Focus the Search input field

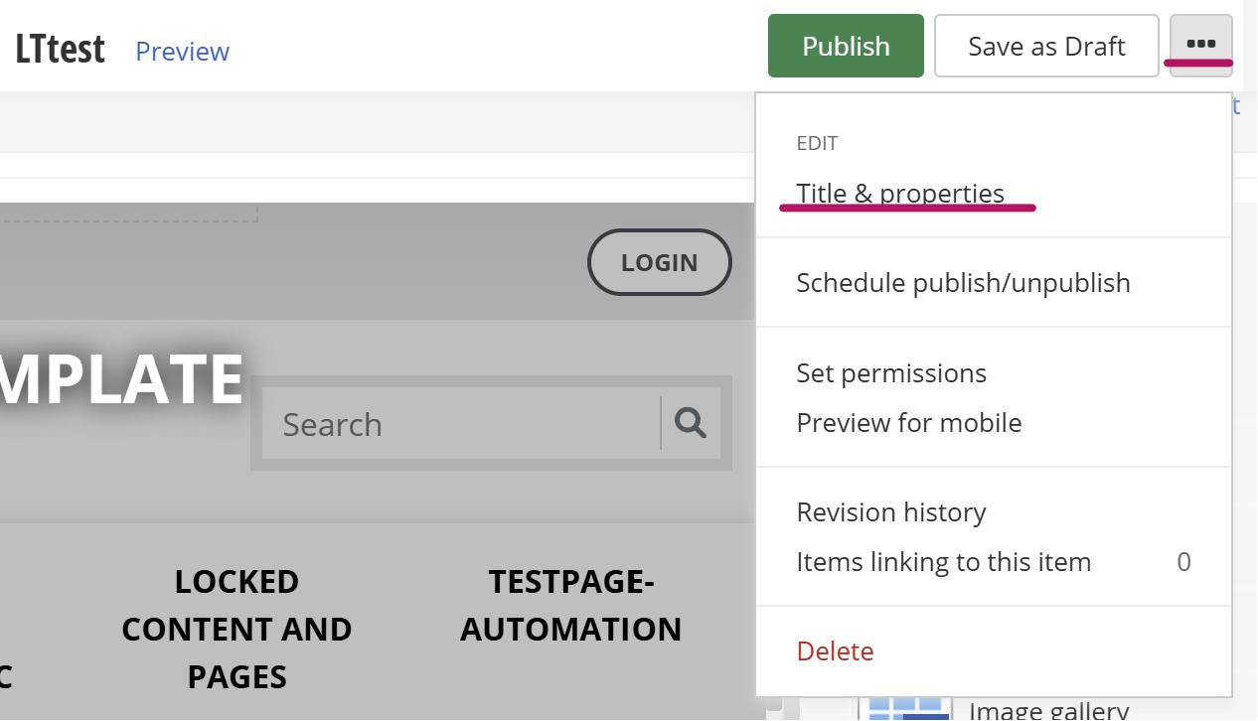[461, 424]
